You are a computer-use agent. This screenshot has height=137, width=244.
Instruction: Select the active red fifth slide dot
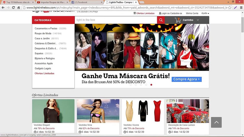coord(151,85)
